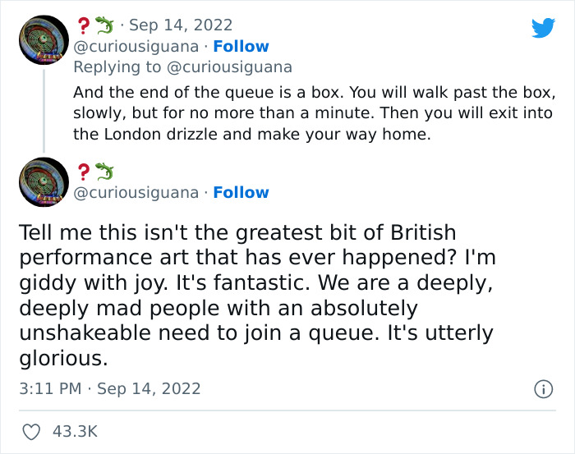This screenshot has width=575, height=454.
Task: Click the Twitter bird logo
Action: 543,28
